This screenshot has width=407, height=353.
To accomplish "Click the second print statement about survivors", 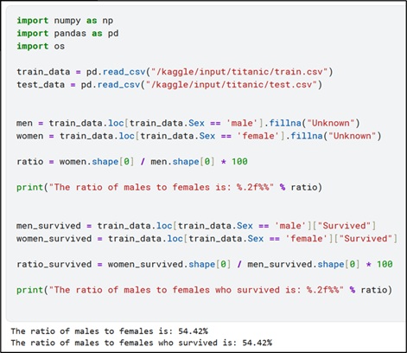I will click(x=204, y=290).
